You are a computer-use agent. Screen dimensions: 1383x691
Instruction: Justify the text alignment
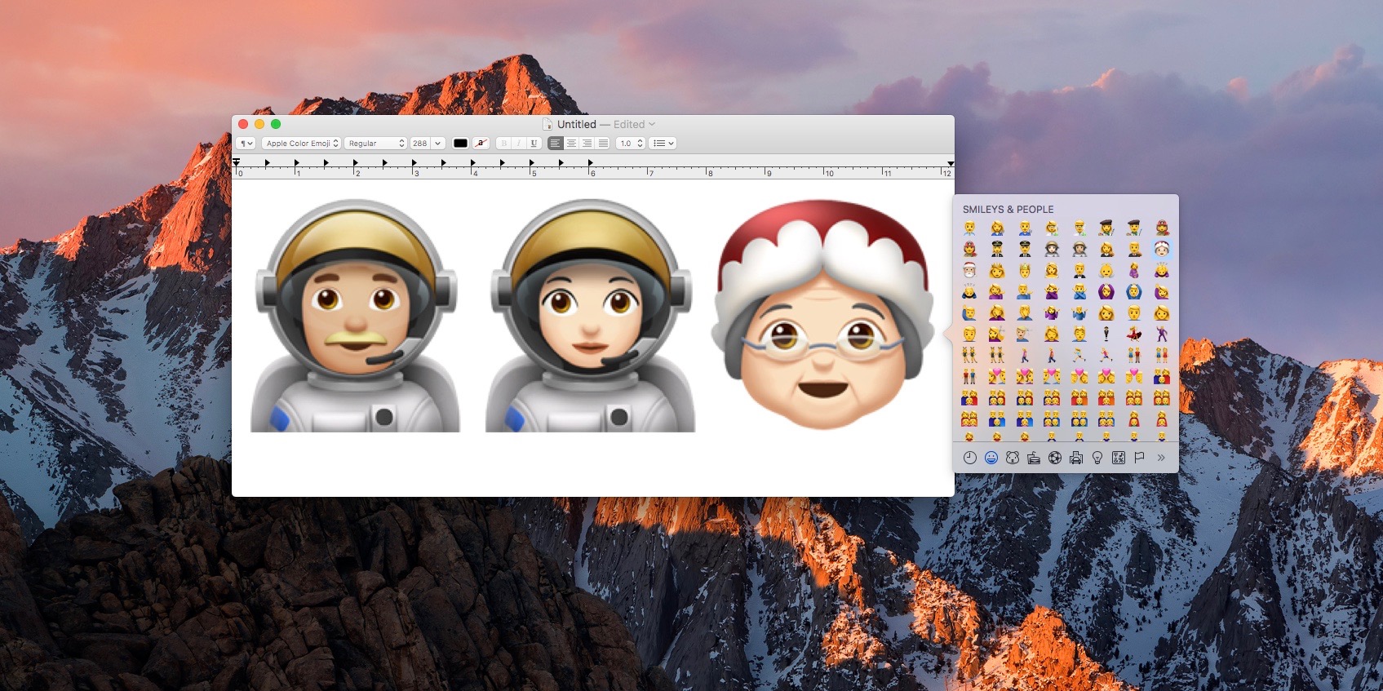coord(603,144)
